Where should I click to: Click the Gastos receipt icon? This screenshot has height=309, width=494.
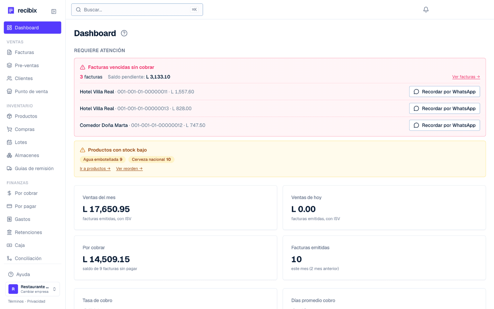click(9, 219)
